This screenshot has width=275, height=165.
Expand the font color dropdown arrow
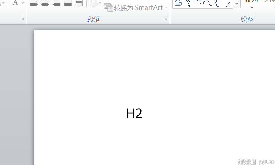point(23,3)
